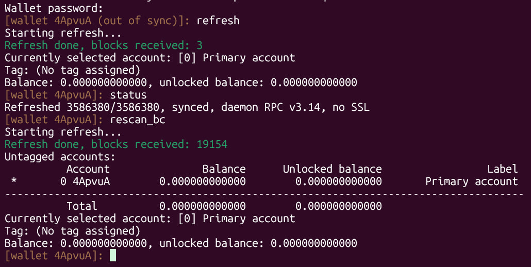531x267 pixels.
Task: Click the "Primary account" label in the table row
Action: (x=471, y=181)
